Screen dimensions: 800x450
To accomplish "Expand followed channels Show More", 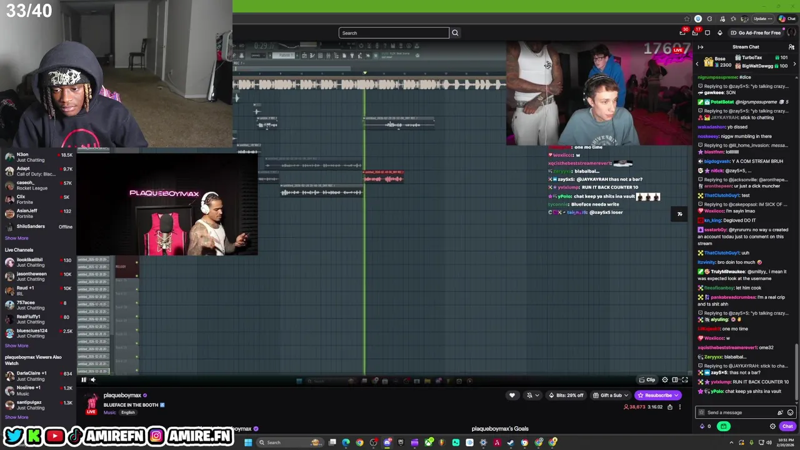I will 17,238.
